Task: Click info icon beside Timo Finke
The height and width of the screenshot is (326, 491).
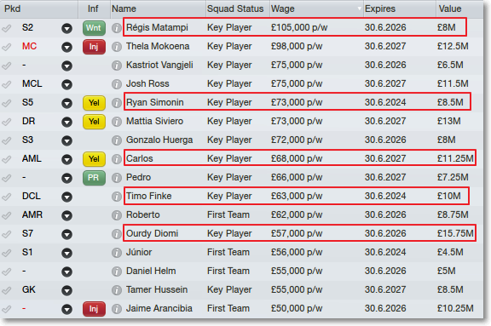Action: point(117,197)
